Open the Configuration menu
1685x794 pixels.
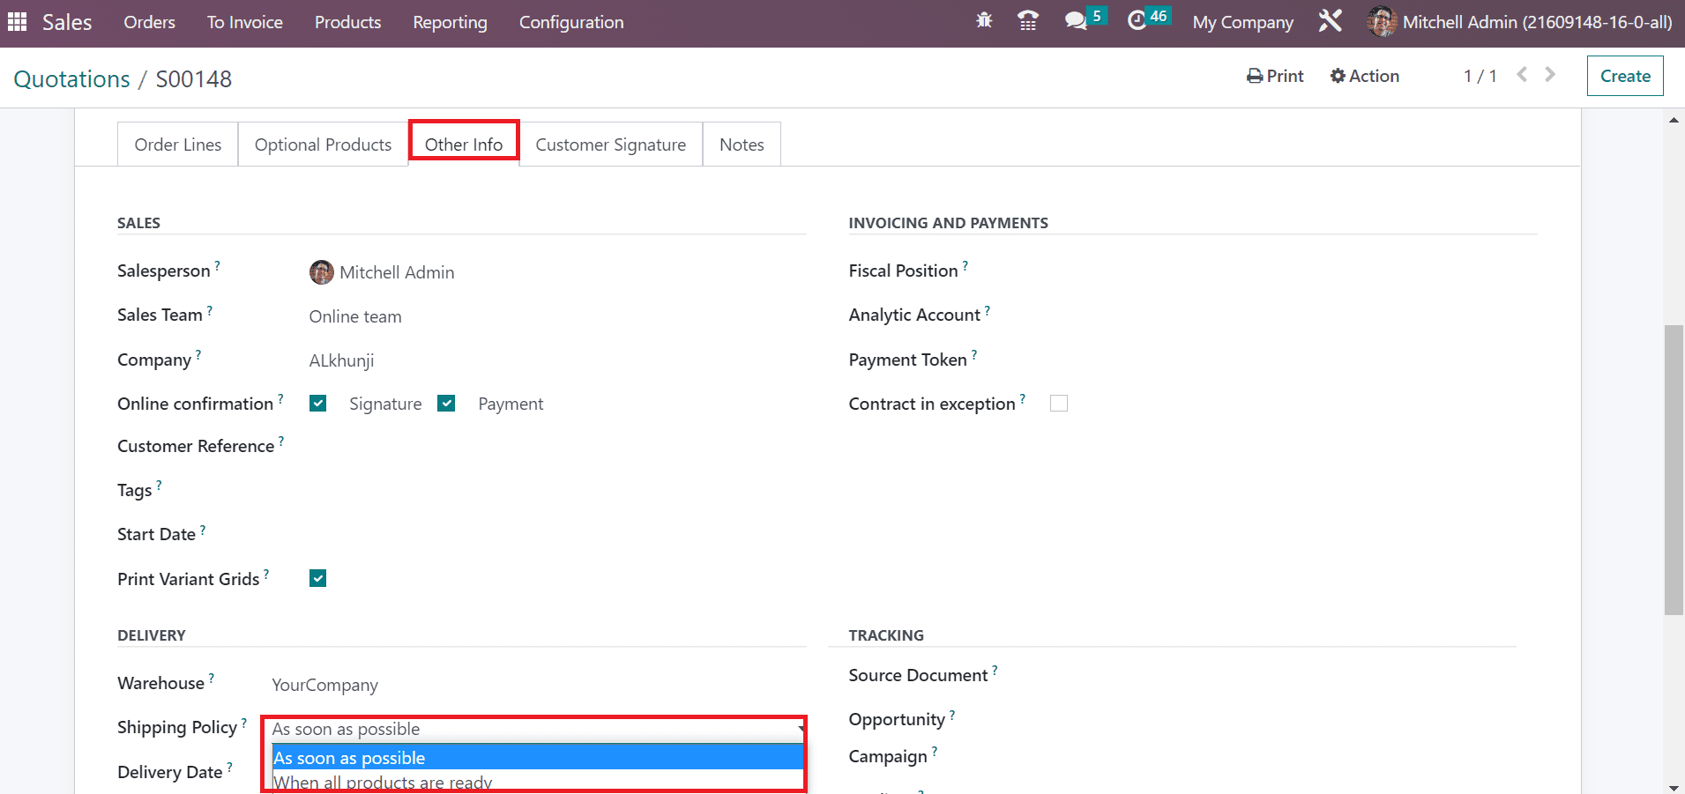tap(571, 22)
